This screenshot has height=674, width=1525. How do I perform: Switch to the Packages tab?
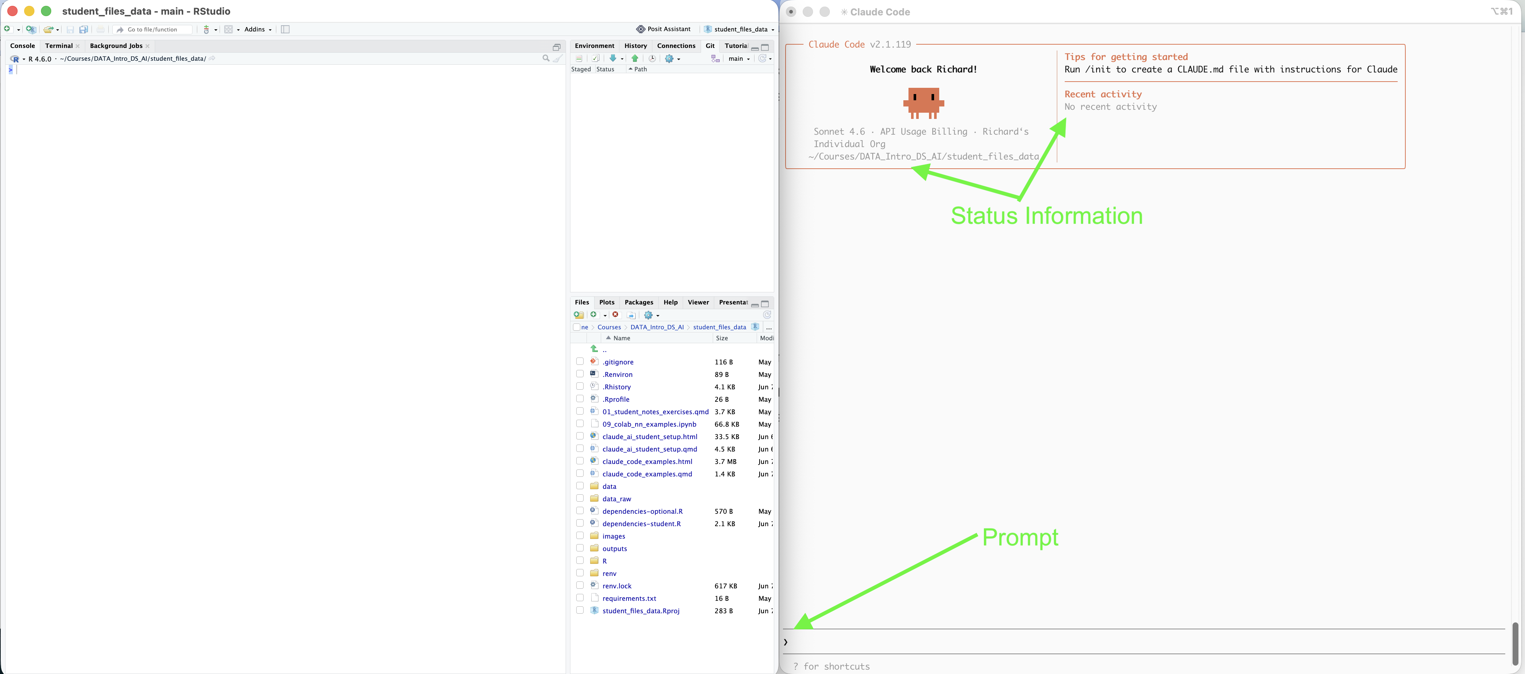pos(639,302)
